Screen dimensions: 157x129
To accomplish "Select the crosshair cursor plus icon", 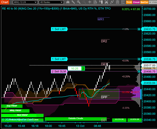I will pyautogui.click(x=90, y=2).
